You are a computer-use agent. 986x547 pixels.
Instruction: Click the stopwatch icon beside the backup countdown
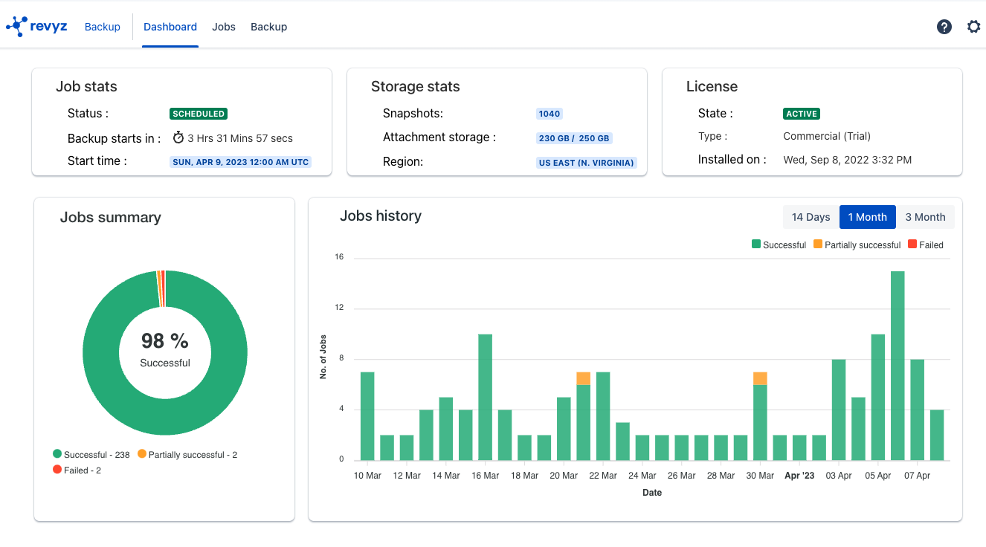[178, 137]
